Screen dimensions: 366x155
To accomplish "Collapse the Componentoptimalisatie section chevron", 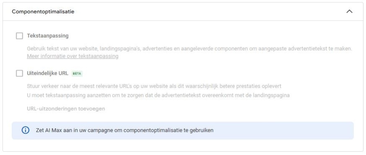I will click(349, 11).
